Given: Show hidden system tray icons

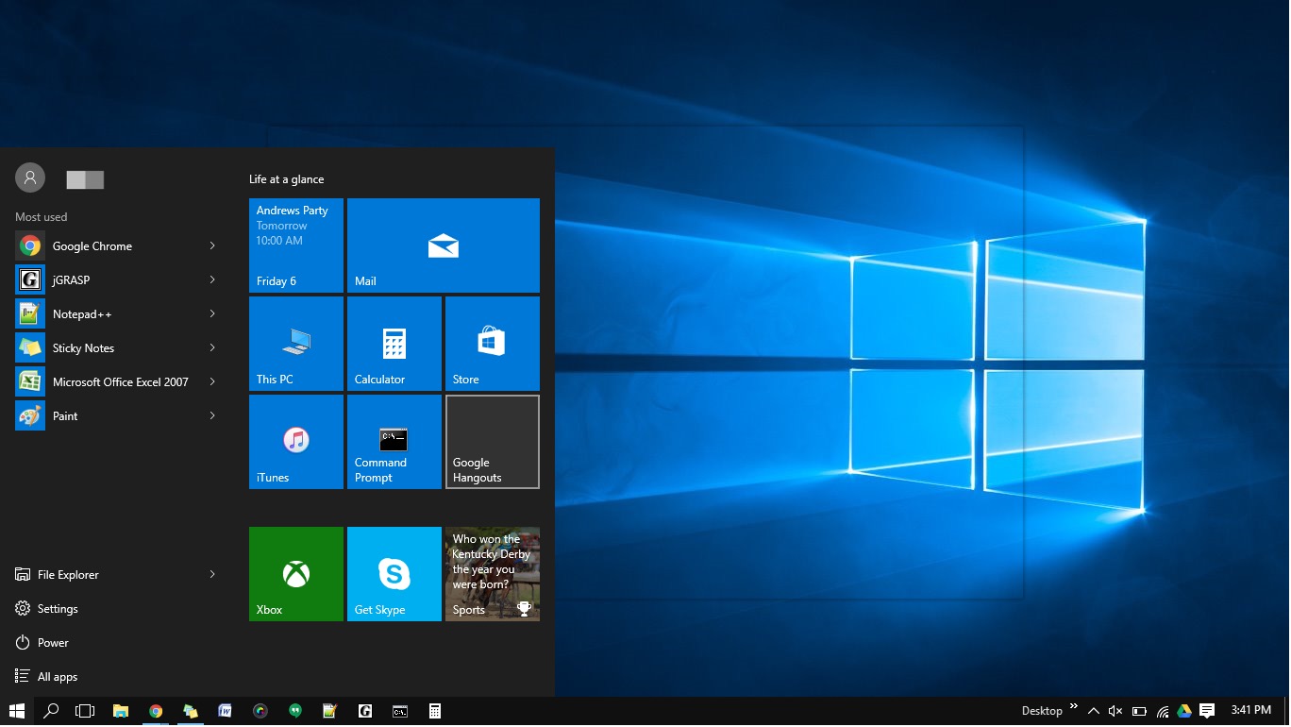Looking at the screenshot, I should 1093,711.
